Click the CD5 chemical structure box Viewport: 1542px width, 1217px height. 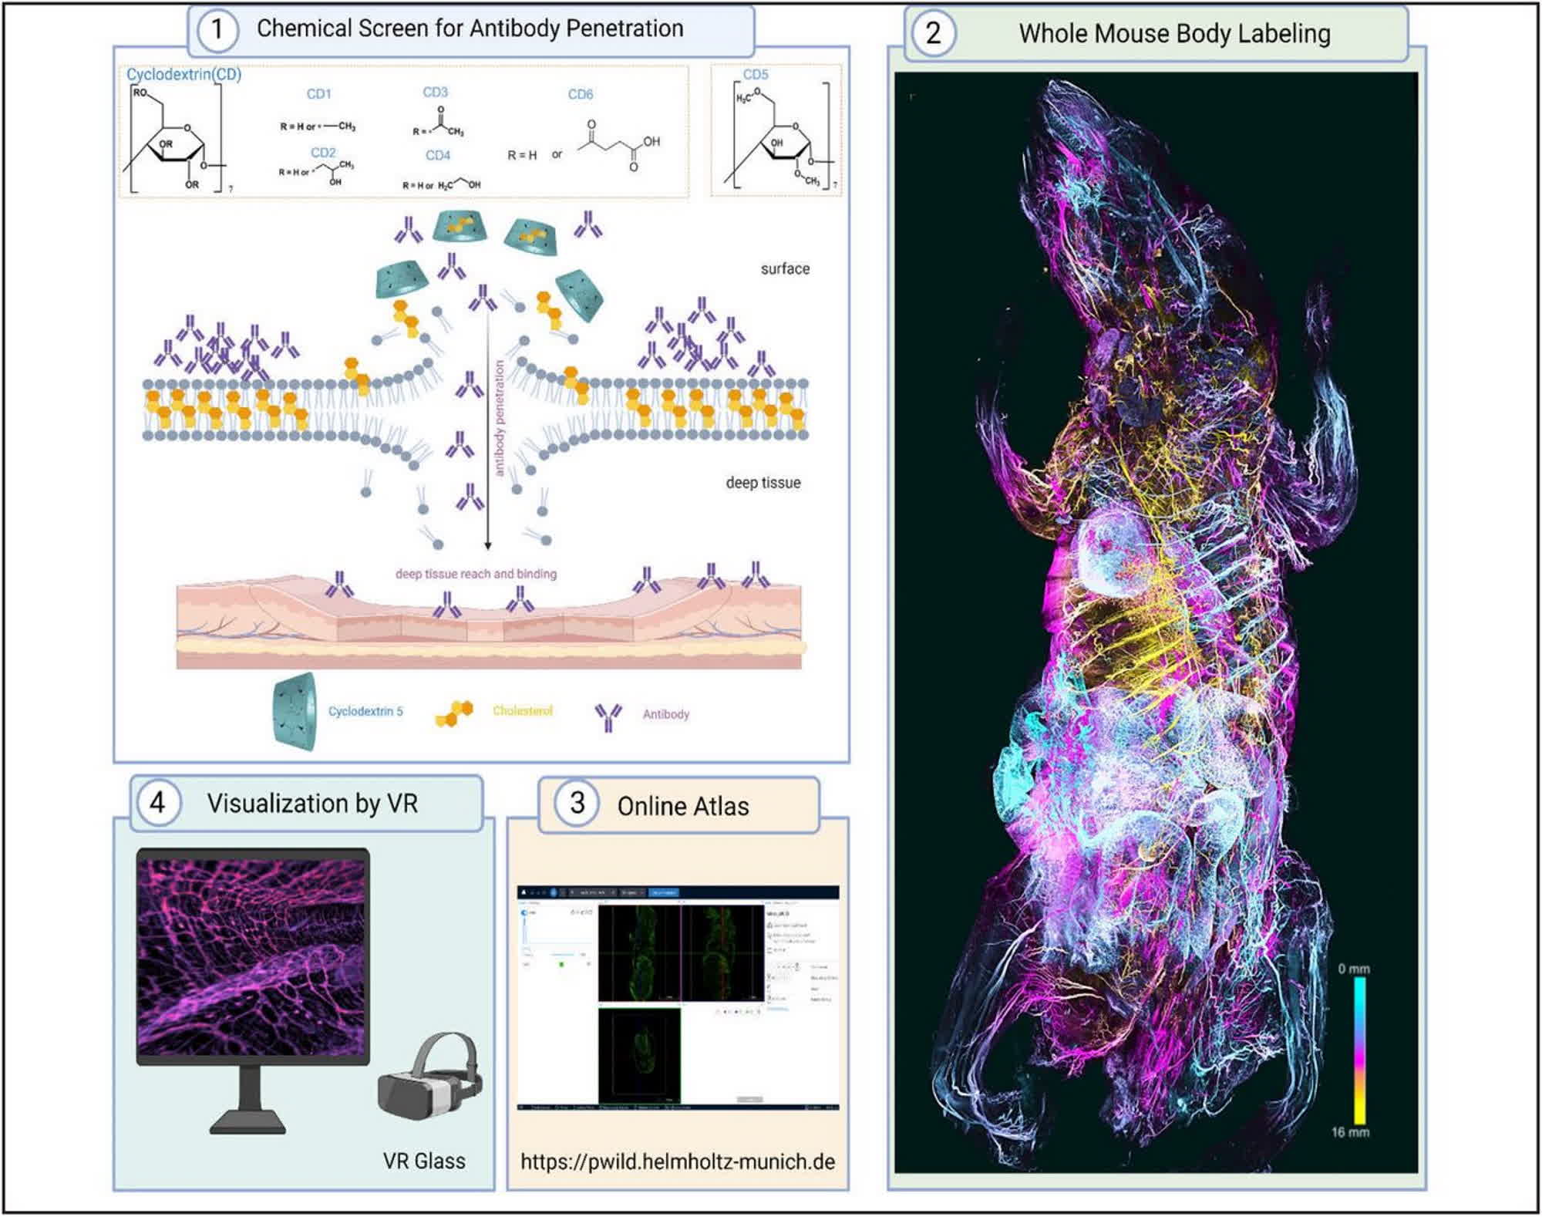(x=776, y=131)
